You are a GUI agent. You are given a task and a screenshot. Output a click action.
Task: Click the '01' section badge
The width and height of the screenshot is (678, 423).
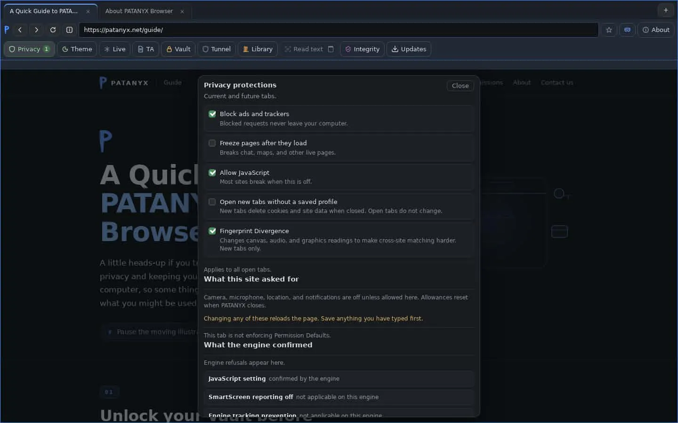[x=109, y=392]
